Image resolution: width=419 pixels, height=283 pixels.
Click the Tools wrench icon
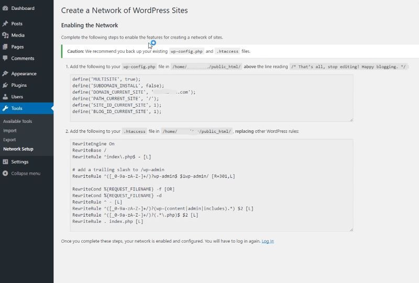click(5, 108)
